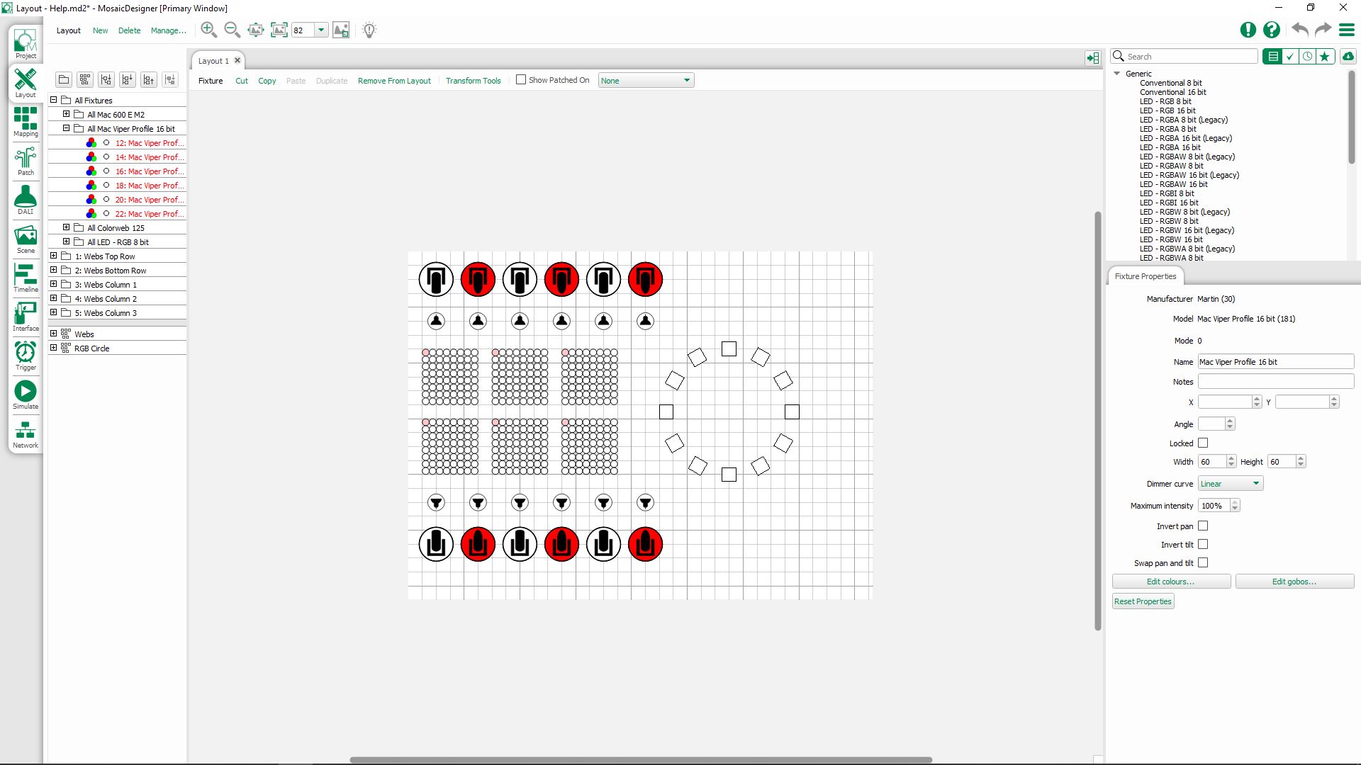
Task: Check the Invert pan checkbox
Action: point(1203,526)
